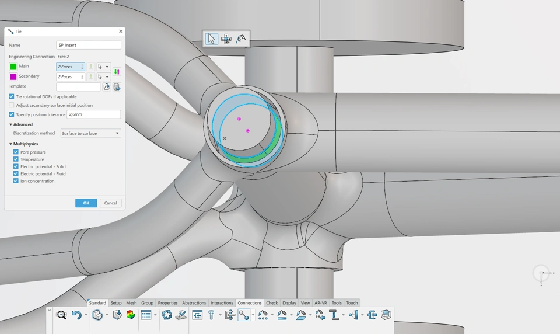The image size is (560, 334).
Task: Click the magnifier search icon in the bottom toolbar
Action: [61, 315]
